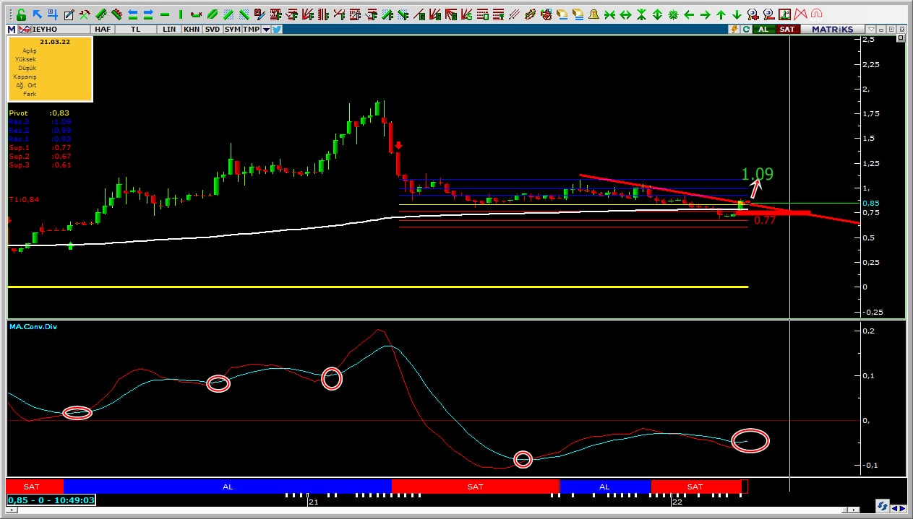Select the blue arrow pointer tool
Screen dimensions: 913x519
click(37, 14)
